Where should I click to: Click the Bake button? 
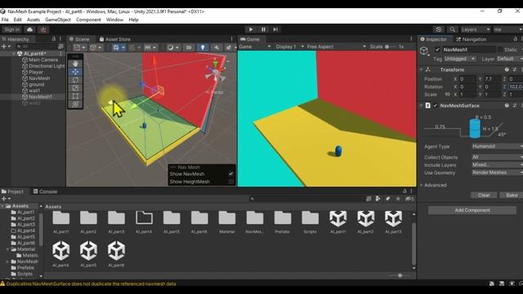pos(512,195)
